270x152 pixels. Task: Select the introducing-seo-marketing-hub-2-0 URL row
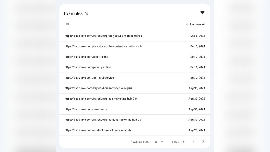click(135, 99)
